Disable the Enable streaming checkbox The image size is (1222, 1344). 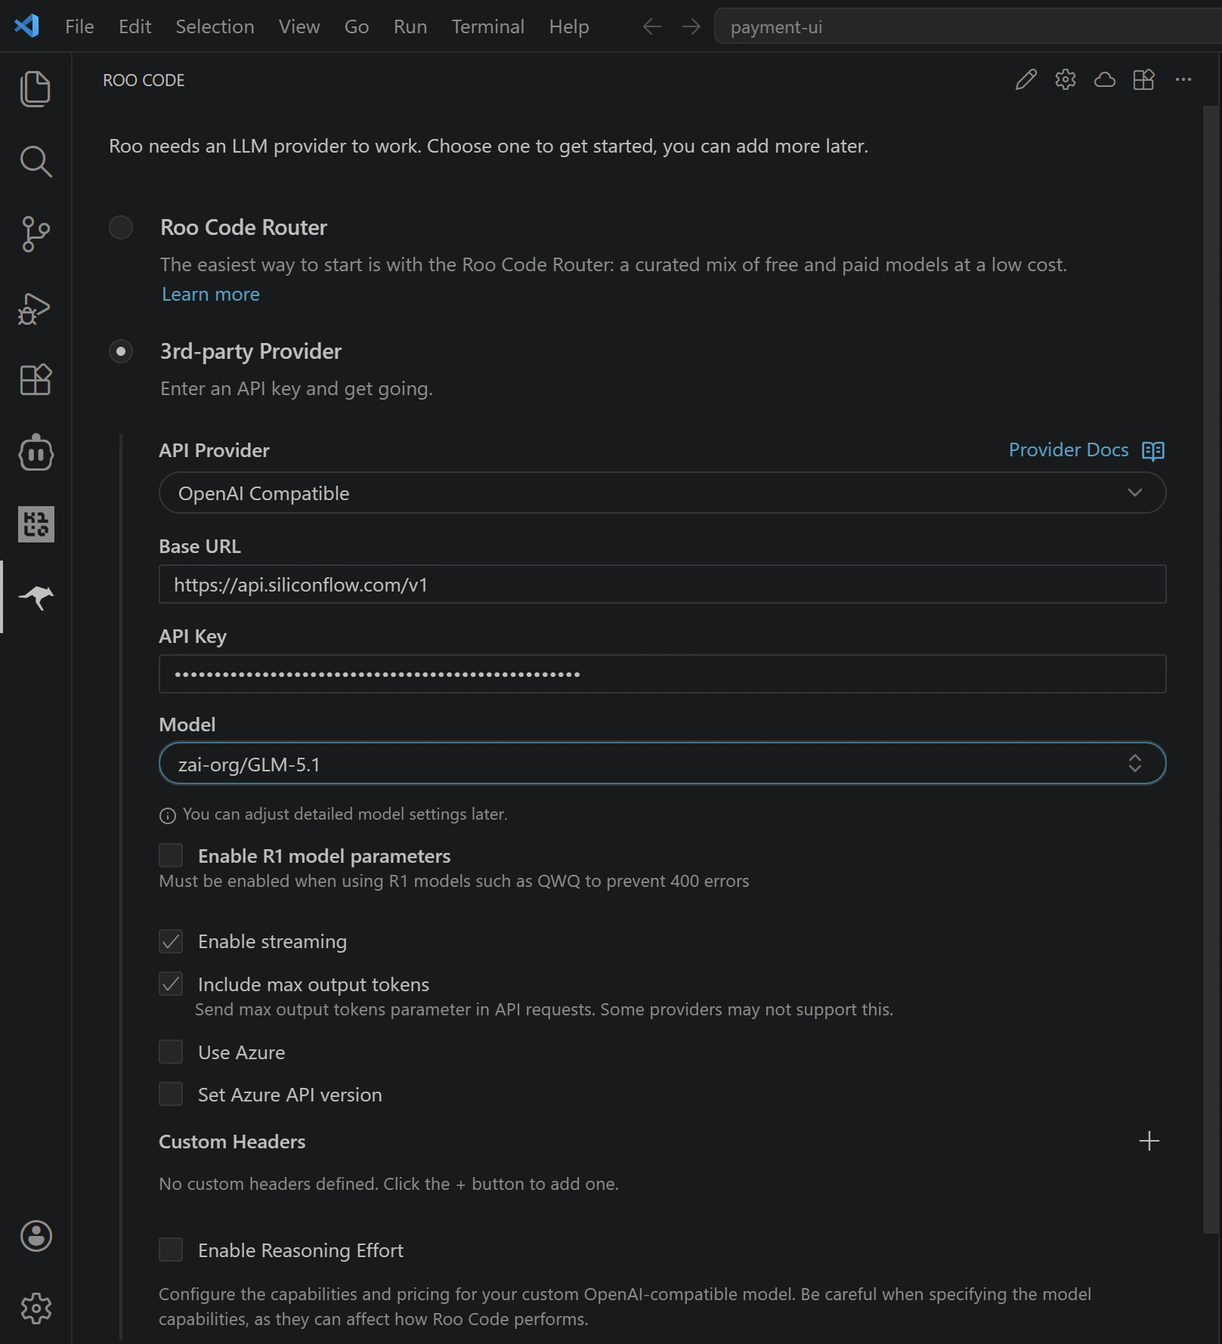pyautogui.click(x=171, y=941)
